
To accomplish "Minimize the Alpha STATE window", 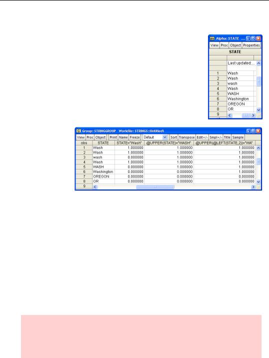I will click(248, 38).
